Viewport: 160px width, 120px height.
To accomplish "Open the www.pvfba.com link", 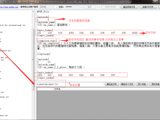I will point(9,7).
